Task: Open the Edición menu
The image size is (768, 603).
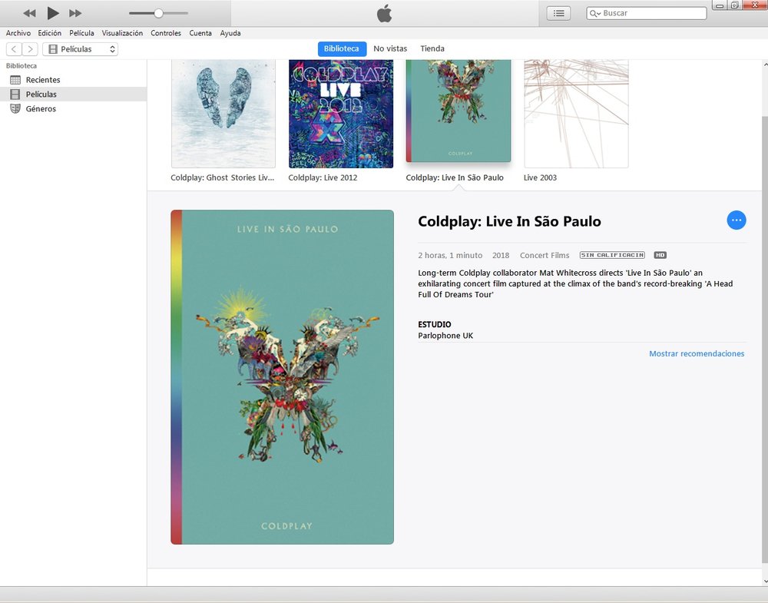Action: click(49, 33)
